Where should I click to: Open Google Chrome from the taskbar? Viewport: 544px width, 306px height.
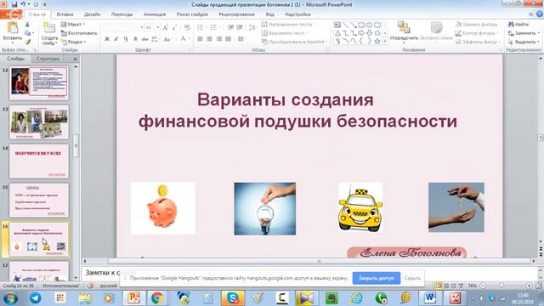click(x=156, y=297)
